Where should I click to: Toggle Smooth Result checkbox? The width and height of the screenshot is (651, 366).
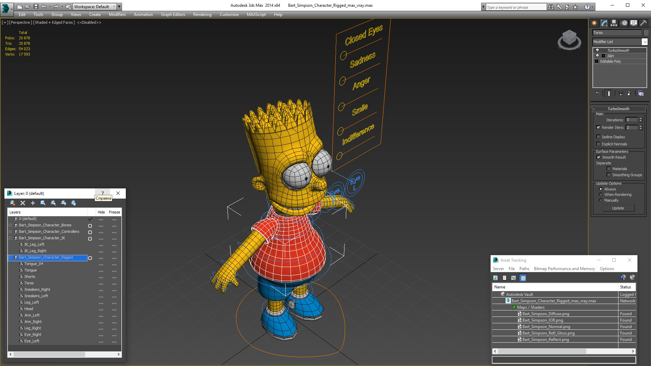[599, 157]
